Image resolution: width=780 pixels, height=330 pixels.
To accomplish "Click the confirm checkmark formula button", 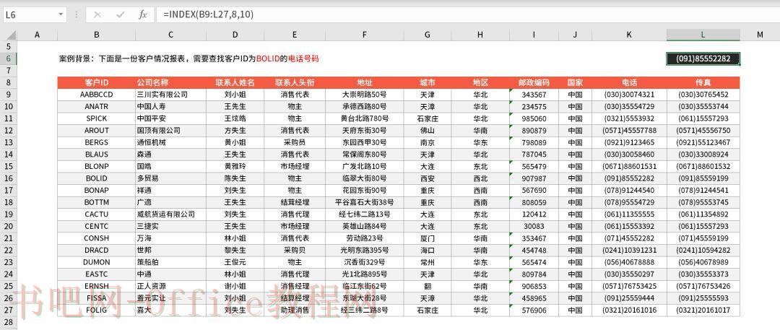I will (x=120, y=15).
